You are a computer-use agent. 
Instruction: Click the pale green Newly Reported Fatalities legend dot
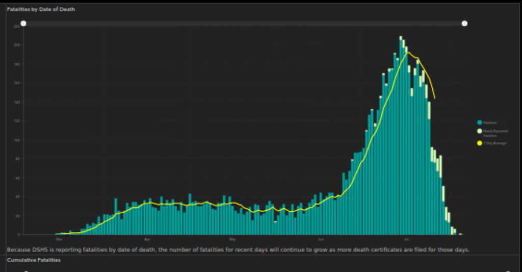[479, 132]
